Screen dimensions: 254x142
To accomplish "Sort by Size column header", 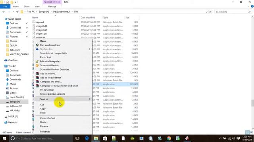I will [x=127, y=17].
